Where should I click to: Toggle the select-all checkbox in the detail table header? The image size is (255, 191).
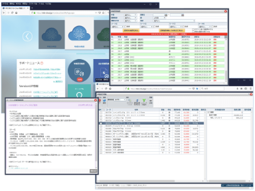pyautogui.click(x=103, y=110)
